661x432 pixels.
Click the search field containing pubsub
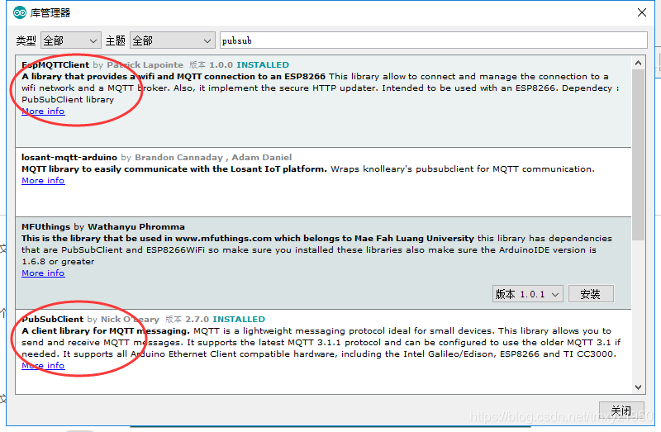coord(433,40)
